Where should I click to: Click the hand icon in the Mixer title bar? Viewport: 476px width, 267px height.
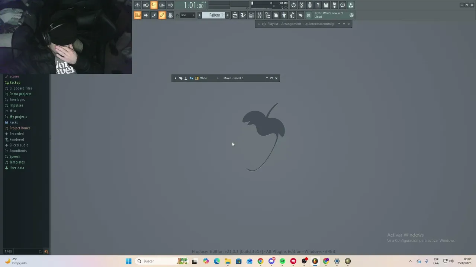tap(180, 78)
